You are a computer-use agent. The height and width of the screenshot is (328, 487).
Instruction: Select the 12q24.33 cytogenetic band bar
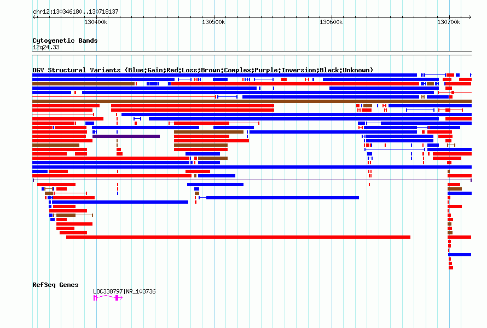point(252,53)
